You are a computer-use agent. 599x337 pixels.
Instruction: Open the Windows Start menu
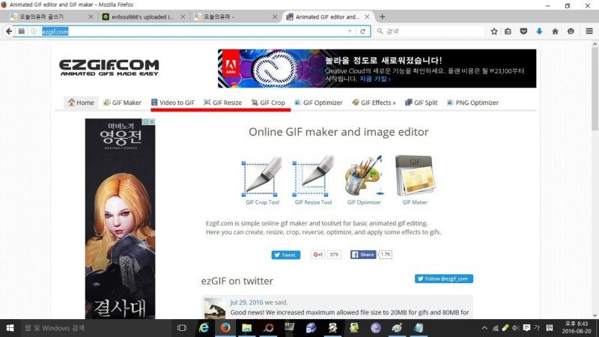click(10, 328)
